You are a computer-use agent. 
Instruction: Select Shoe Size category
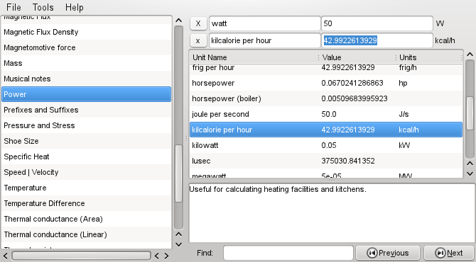[87, 141]
